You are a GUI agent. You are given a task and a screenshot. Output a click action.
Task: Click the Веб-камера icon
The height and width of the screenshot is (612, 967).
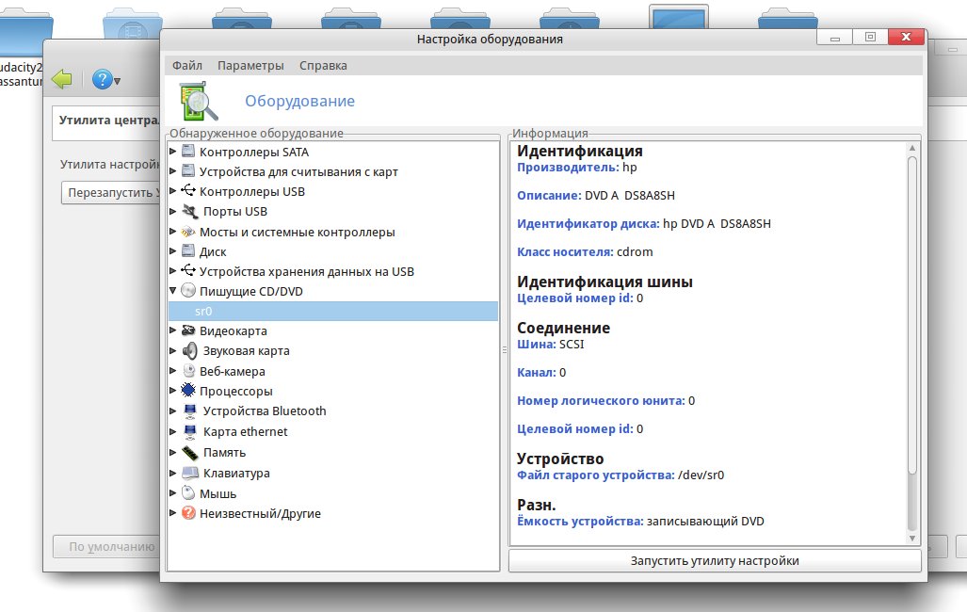pyautogui.click(x=188, y=371)
